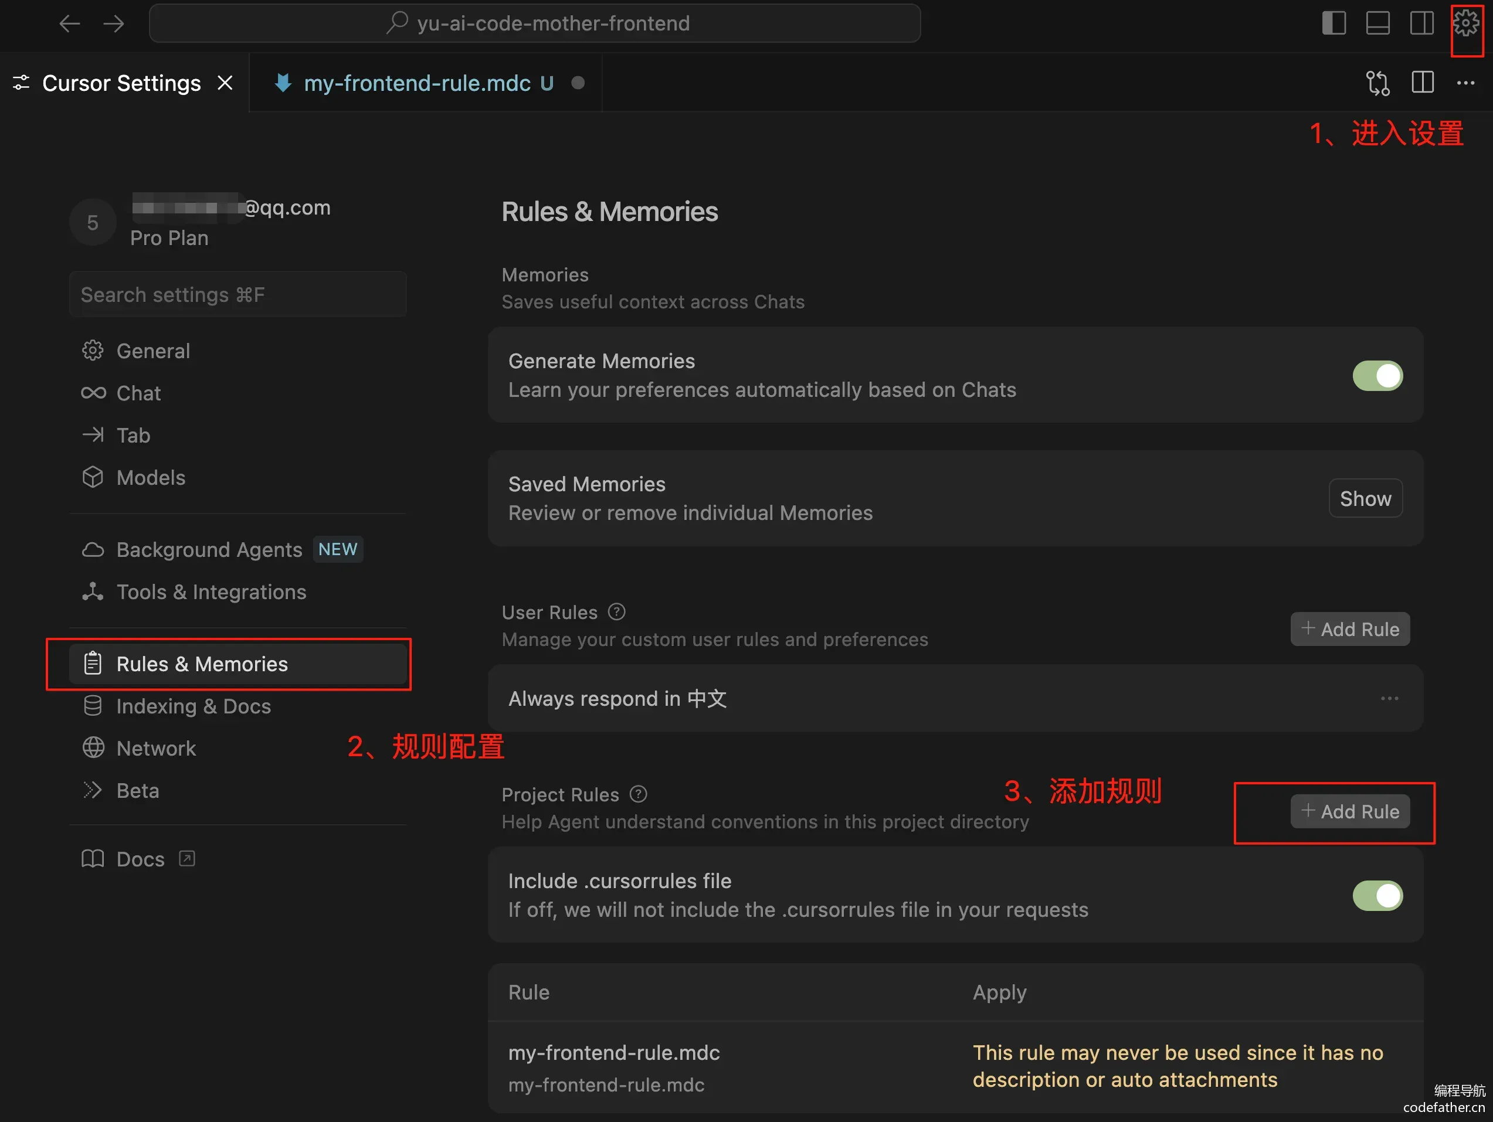This screenshot has height=1122, width=1493.
Task: Add a new User Rule
Action: coord(1350,629)
